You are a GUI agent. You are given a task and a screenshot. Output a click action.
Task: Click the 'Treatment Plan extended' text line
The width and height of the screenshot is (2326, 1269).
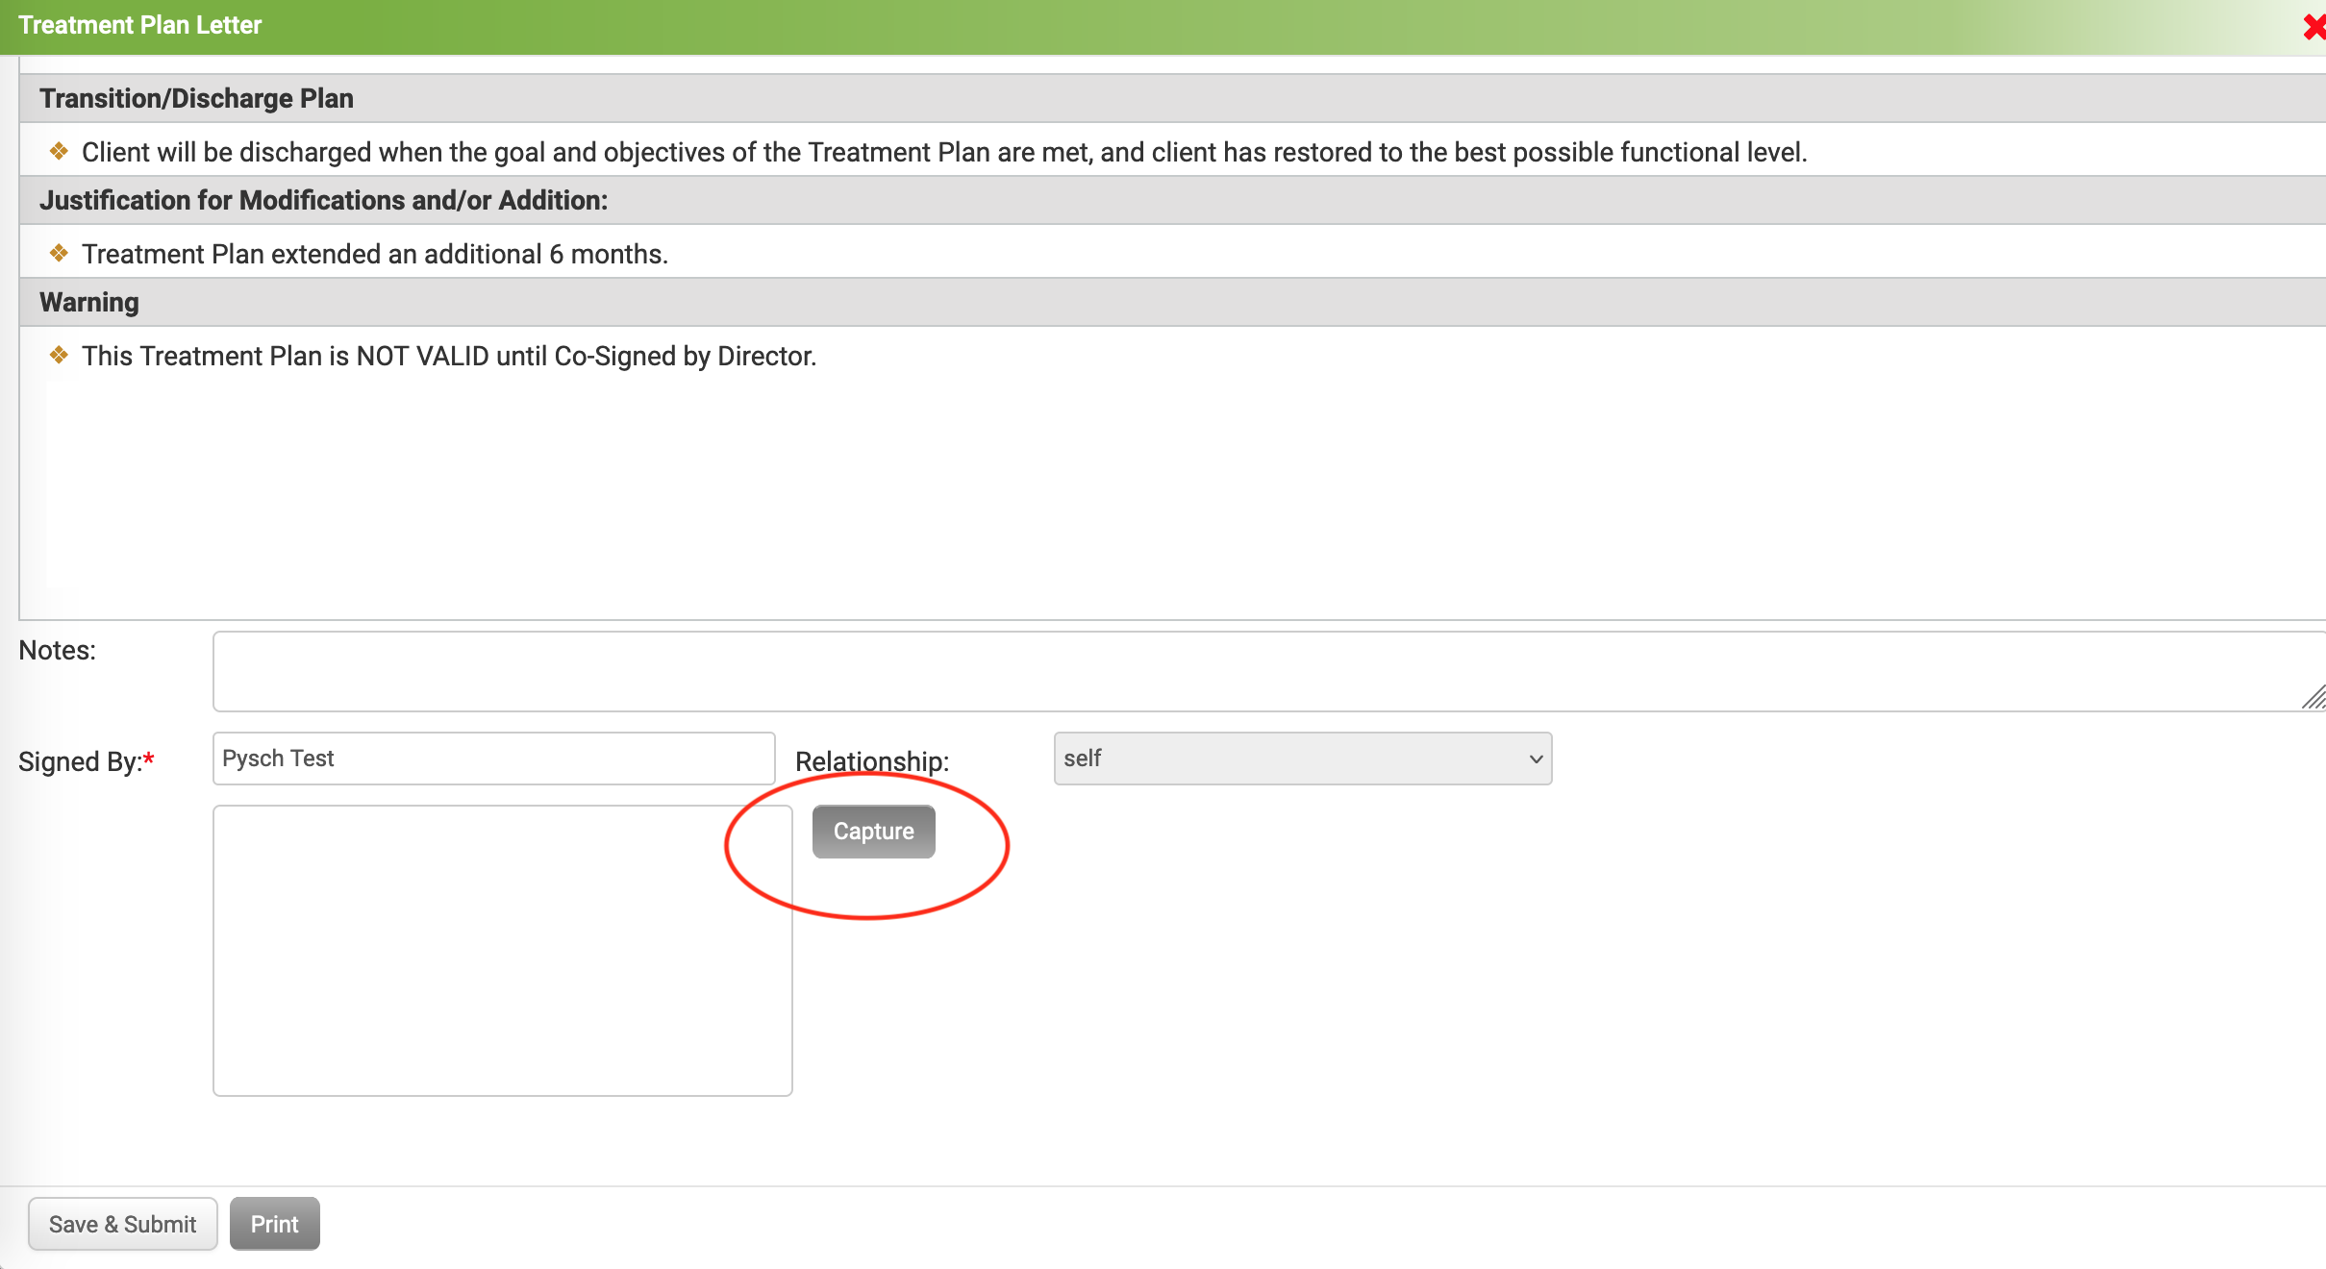coord(374,254)
